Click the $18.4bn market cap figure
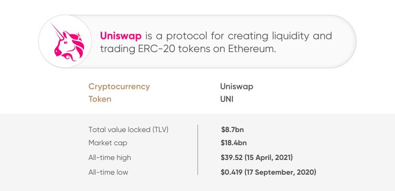Image resolution: width=395 pixels, height=191 pixels. [x=233, y=143]
